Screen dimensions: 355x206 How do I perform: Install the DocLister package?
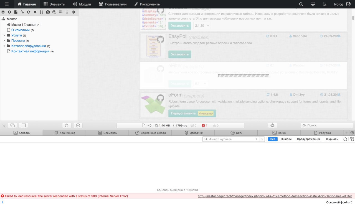[x=180, y=25]
